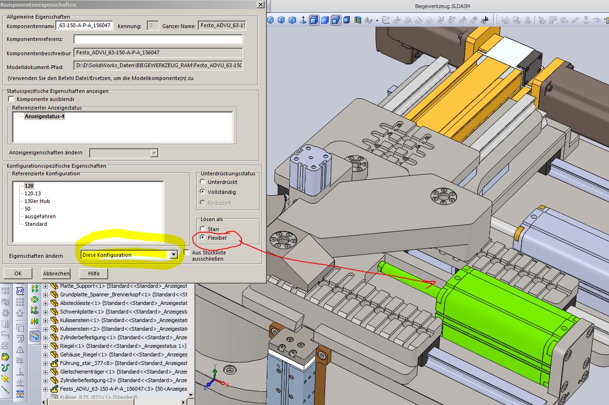609x405 pixels.
Task: Open the Diese Konfiguration dropdown
Action: click(173, 255)
